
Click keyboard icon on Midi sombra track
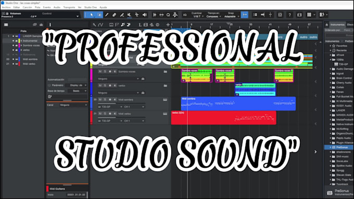coord(165,100)
